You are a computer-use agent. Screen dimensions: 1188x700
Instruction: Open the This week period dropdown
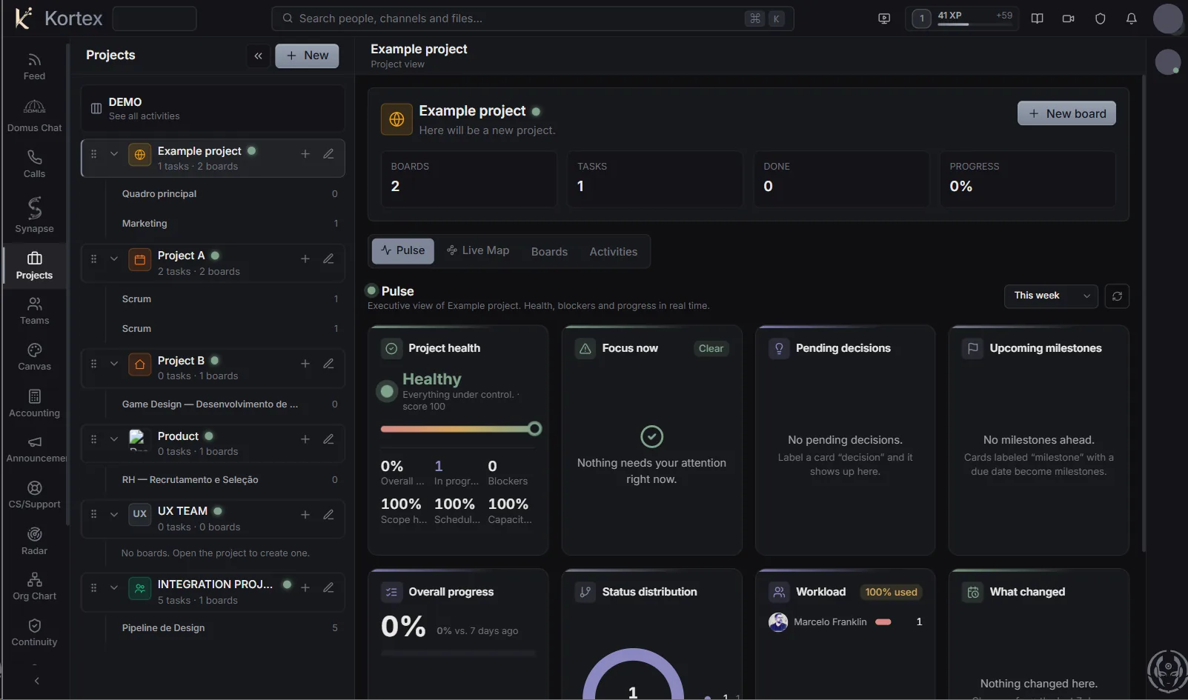[x=1051, y=296]
